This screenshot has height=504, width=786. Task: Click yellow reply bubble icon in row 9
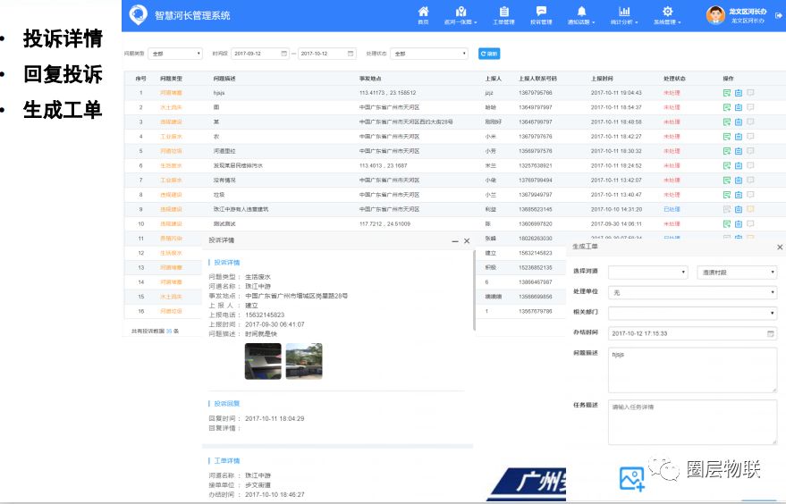click(x=750, y=209)
